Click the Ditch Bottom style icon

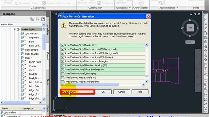tap(23, 82)
